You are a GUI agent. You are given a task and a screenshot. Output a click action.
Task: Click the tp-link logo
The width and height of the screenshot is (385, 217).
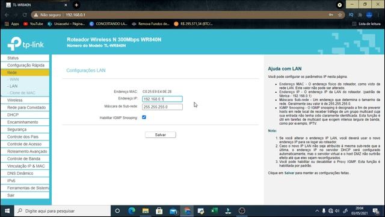pos(25,43)
